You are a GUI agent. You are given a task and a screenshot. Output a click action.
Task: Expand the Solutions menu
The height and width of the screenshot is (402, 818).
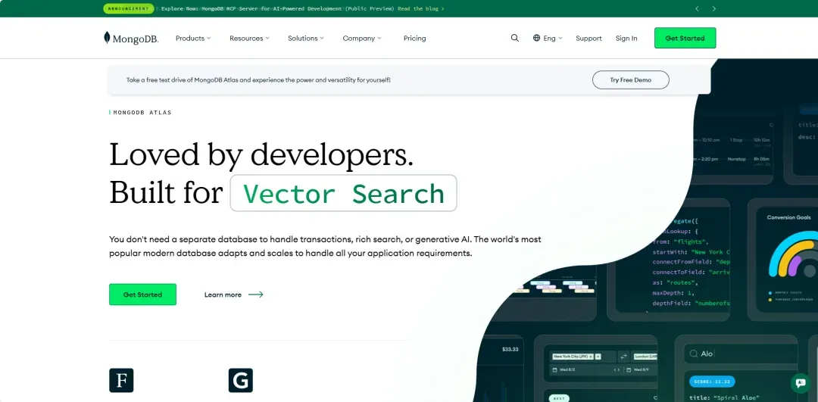[306, 38]
